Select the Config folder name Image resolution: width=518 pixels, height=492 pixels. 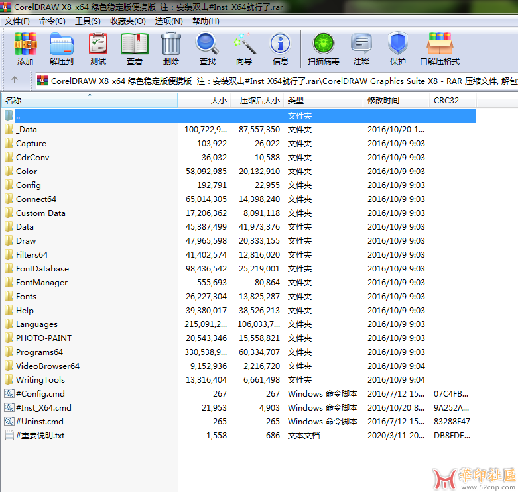[29, 185]
